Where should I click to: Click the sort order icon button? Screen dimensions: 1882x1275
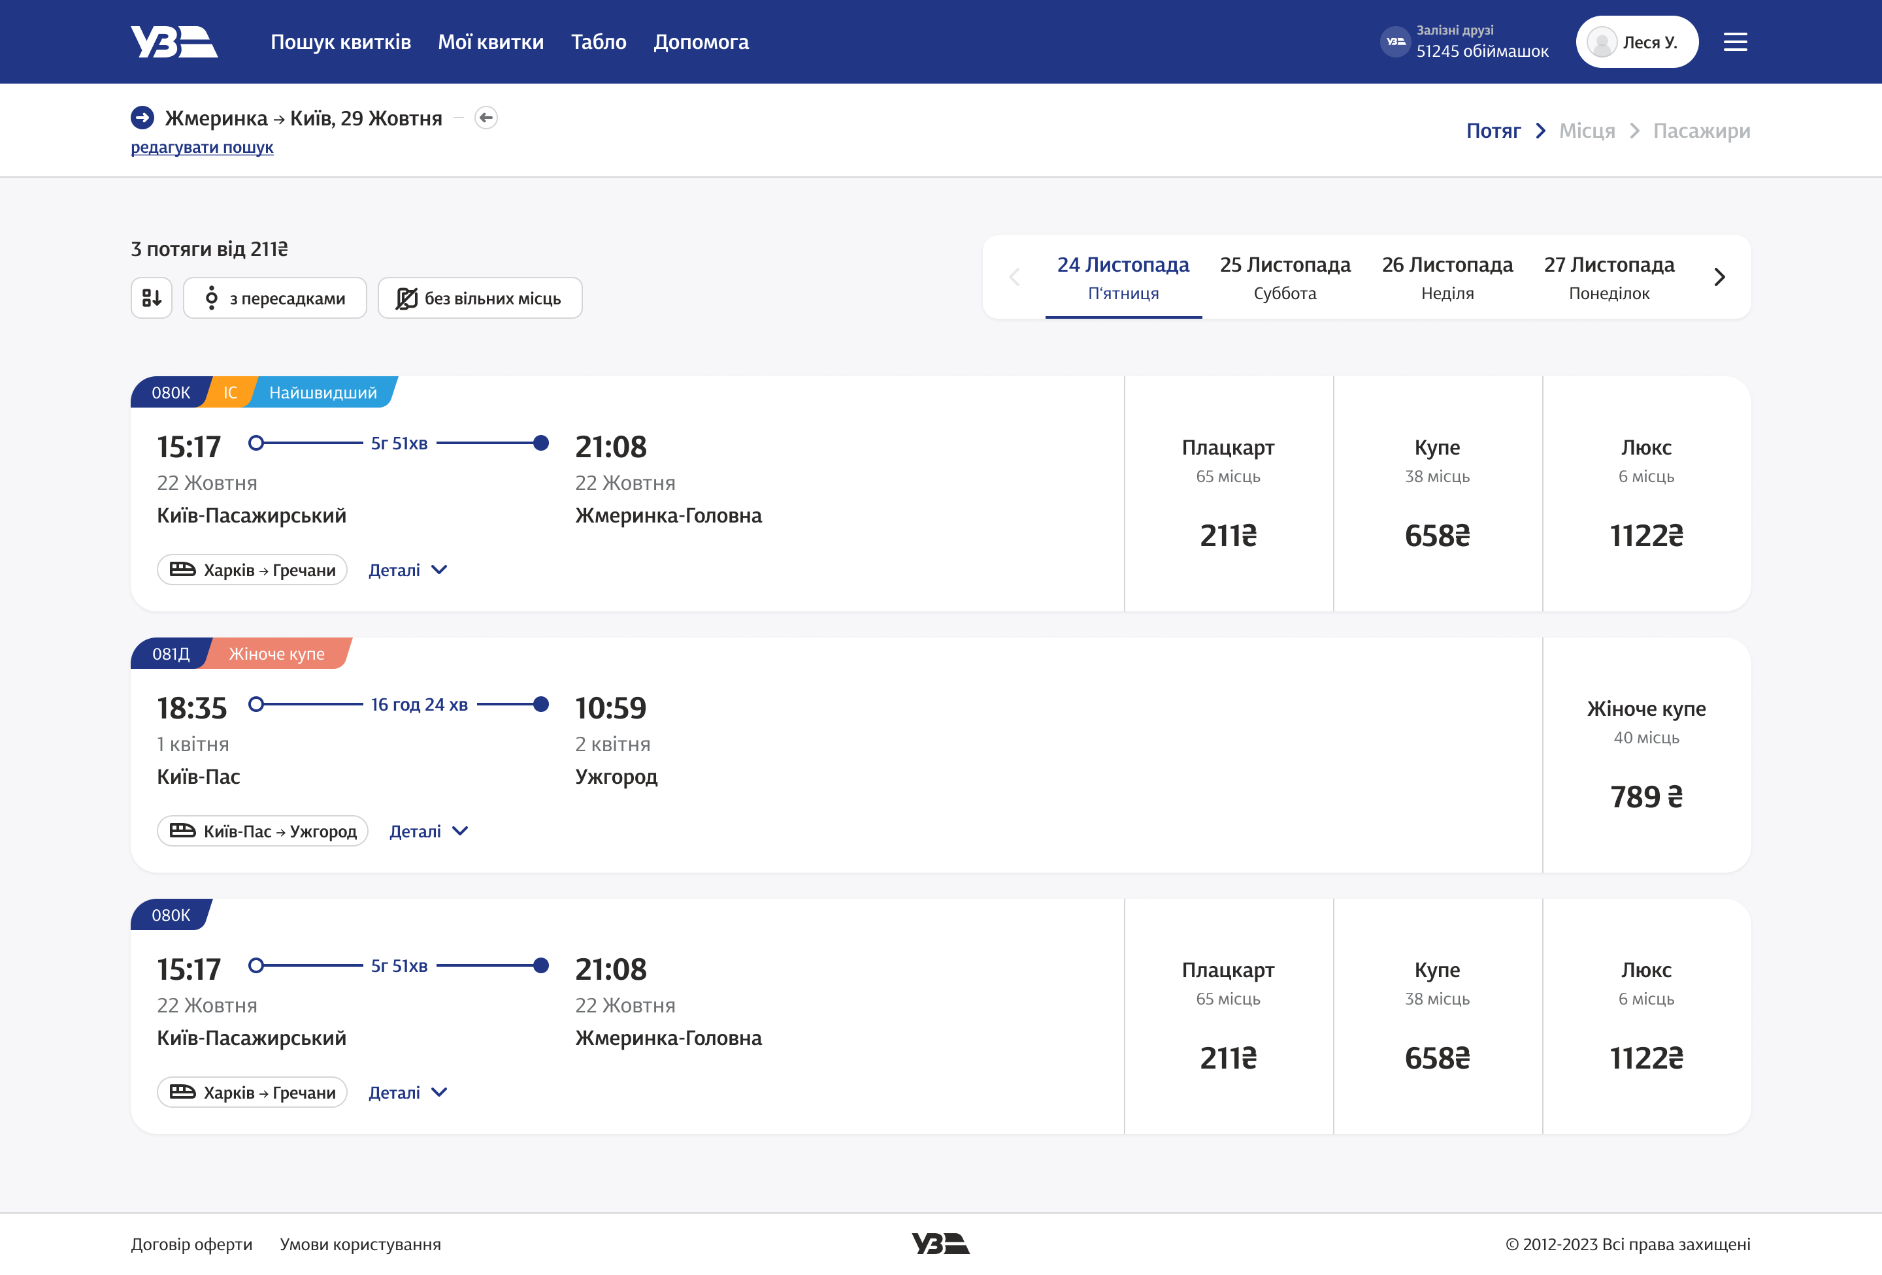pos(152,298)
